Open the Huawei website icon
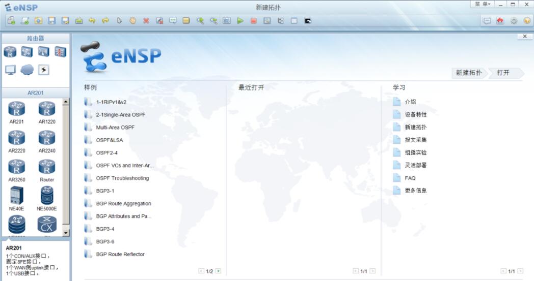 pos(500,21)
